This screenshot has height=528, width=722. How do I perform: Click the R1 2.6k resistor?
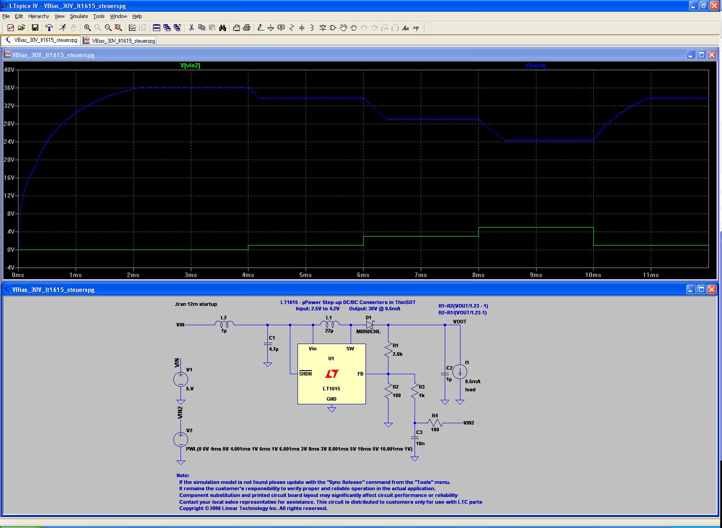tap(388, 350)
